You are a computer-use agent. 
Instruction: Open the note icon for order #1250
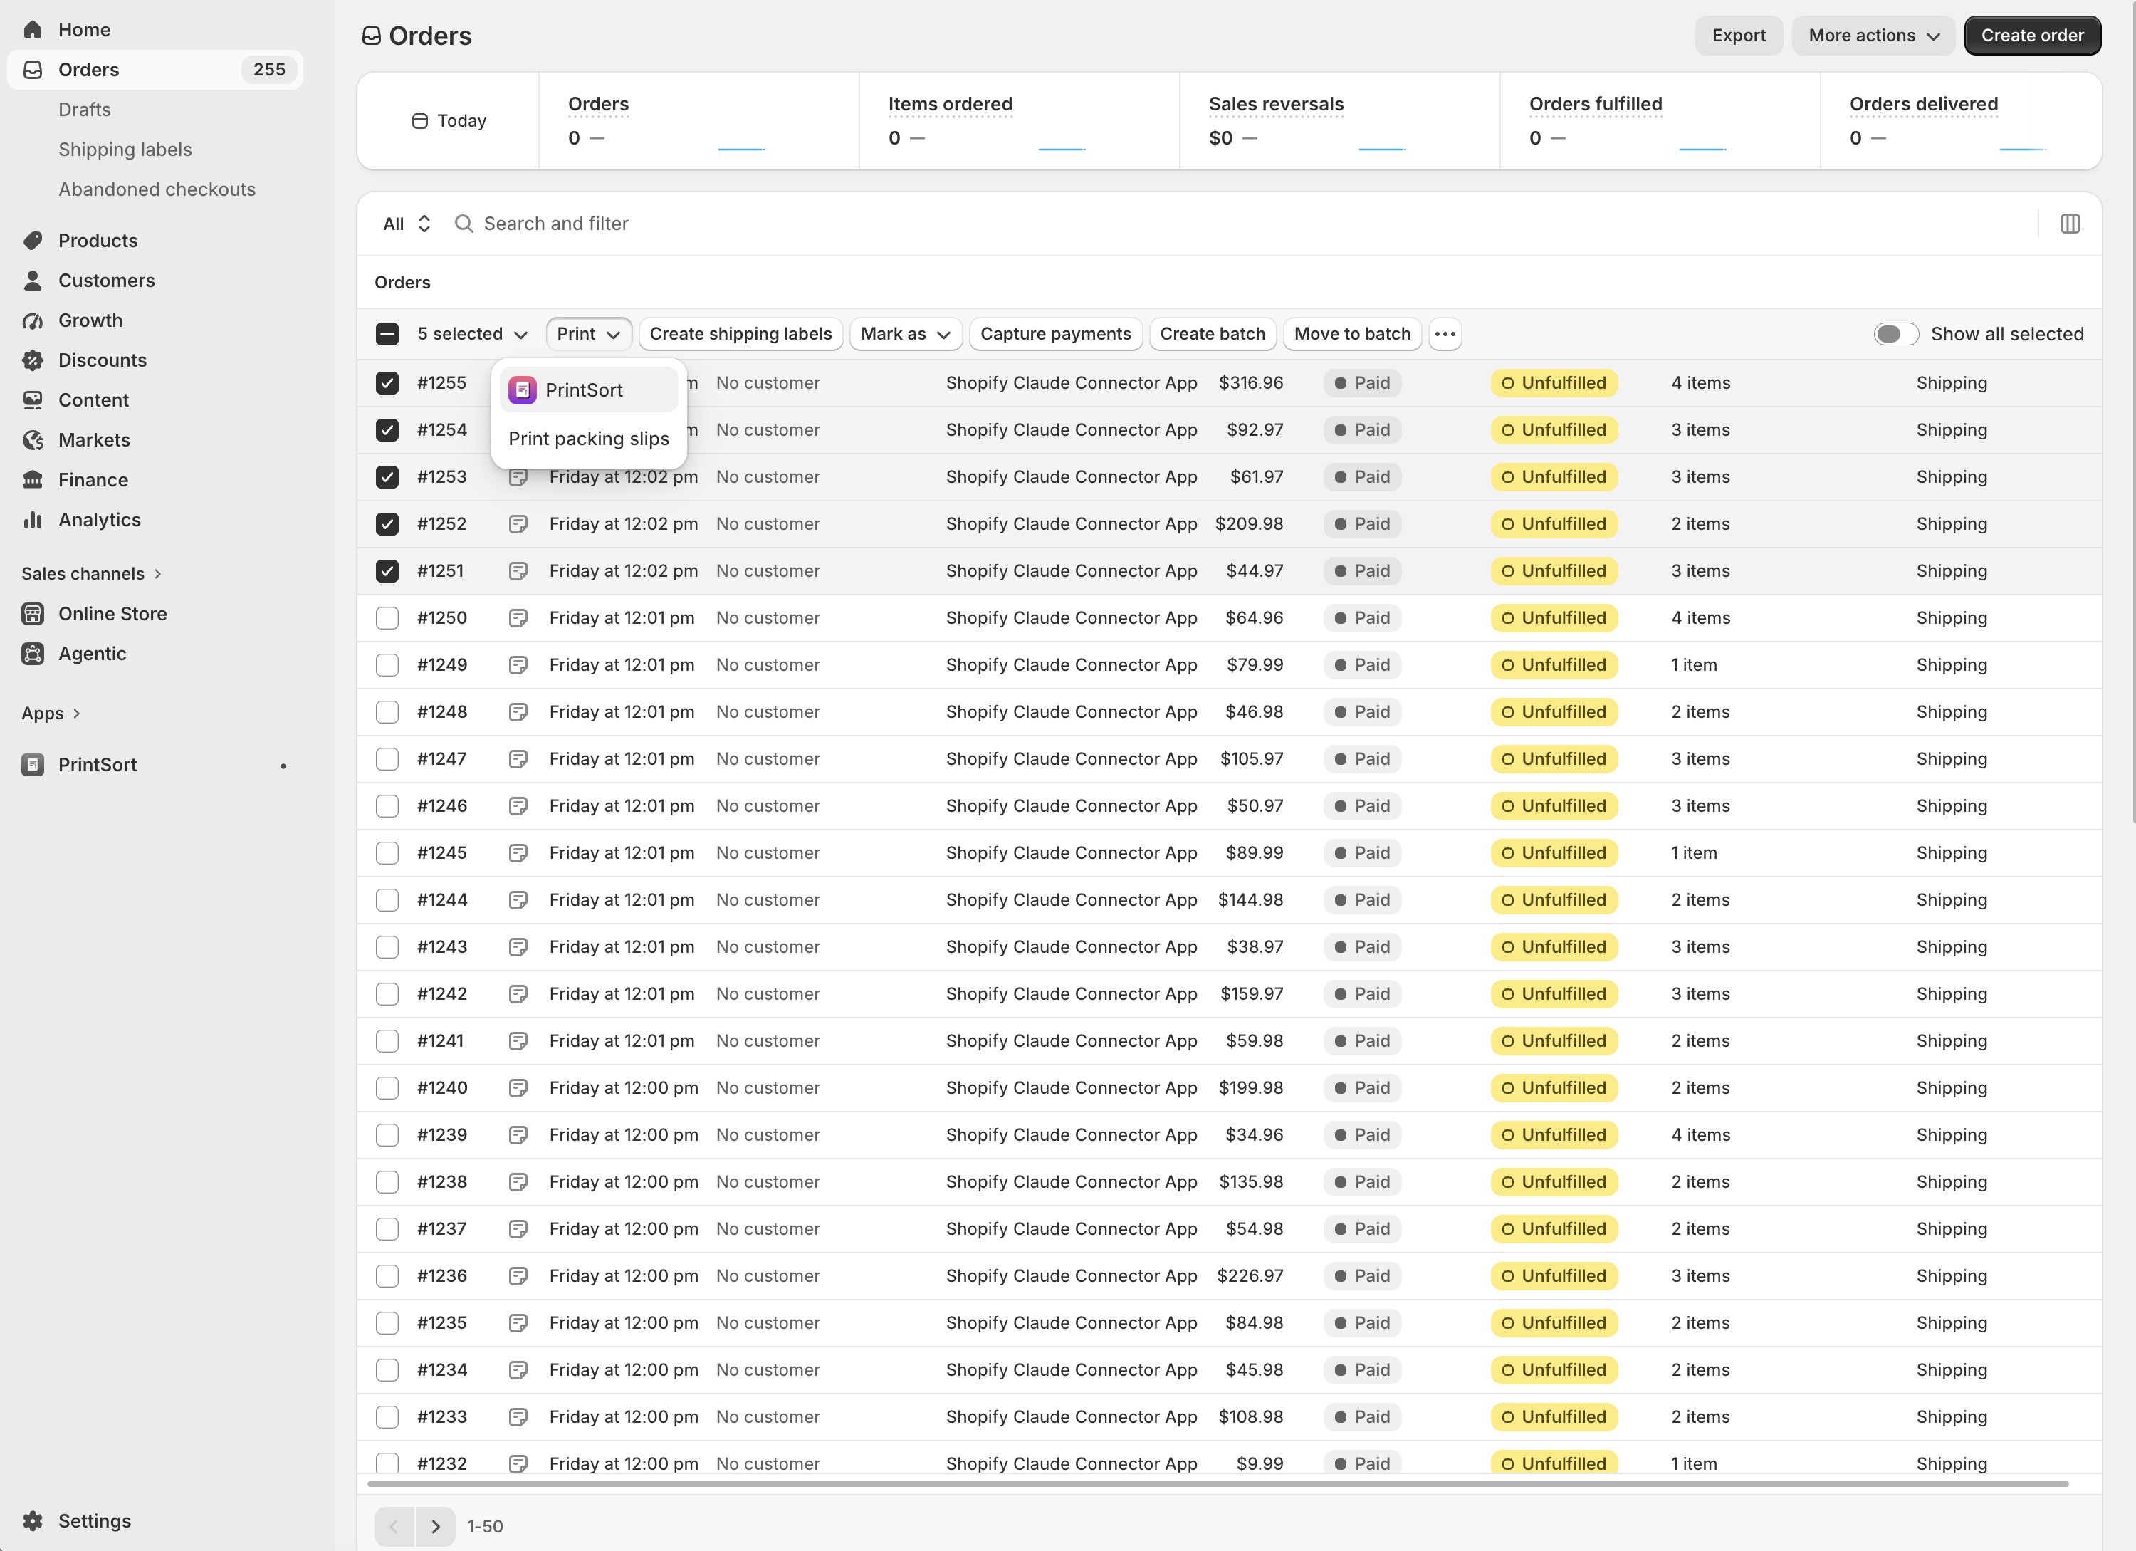(x=518, y=619)
